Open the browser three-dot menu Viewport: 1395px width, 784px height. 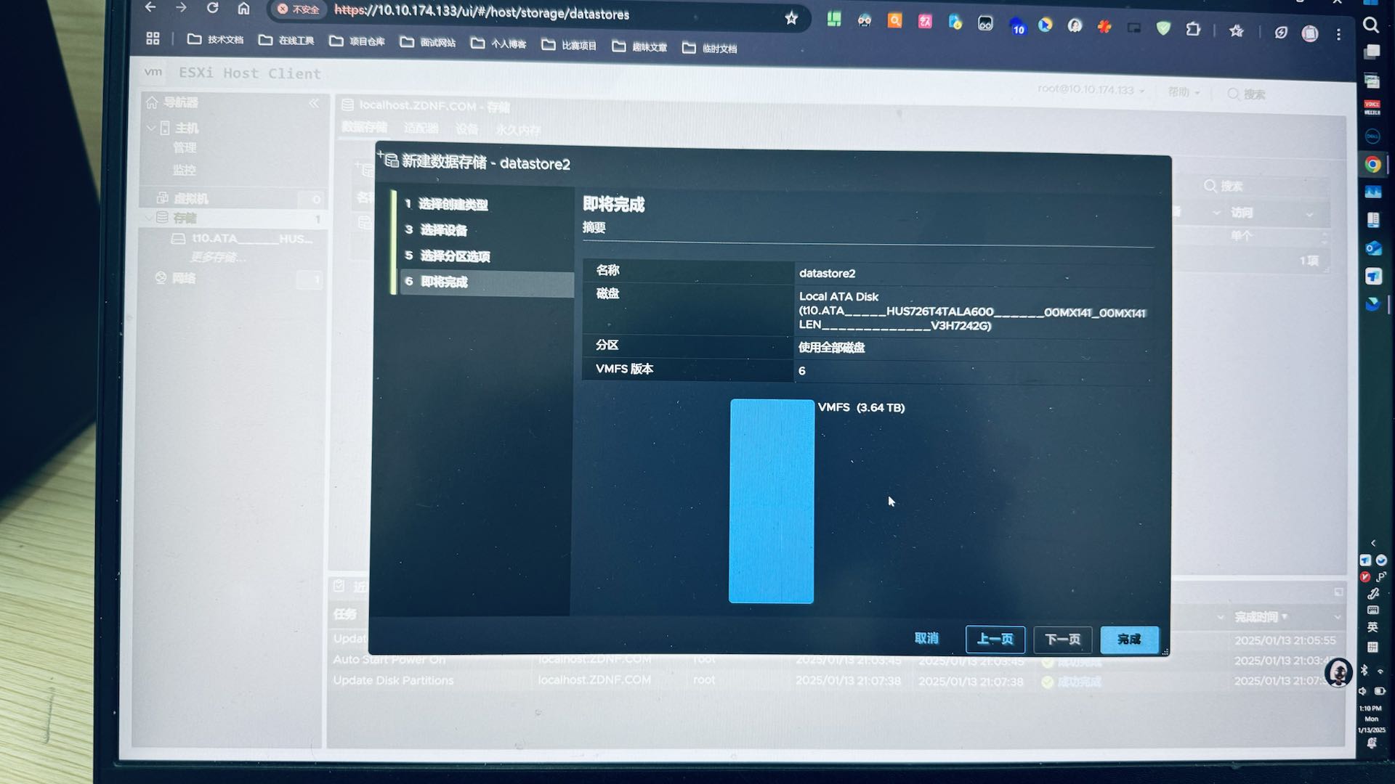(x=1338, y=34)
